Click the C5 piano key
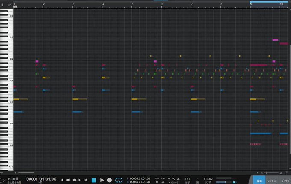This screenshot has width=291, height=184. (x=7, y=38)
